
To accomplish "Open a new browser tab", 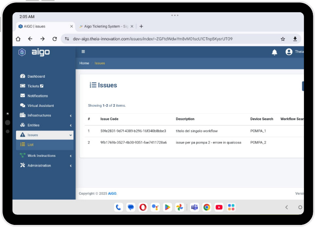I will tap(141, 26).
